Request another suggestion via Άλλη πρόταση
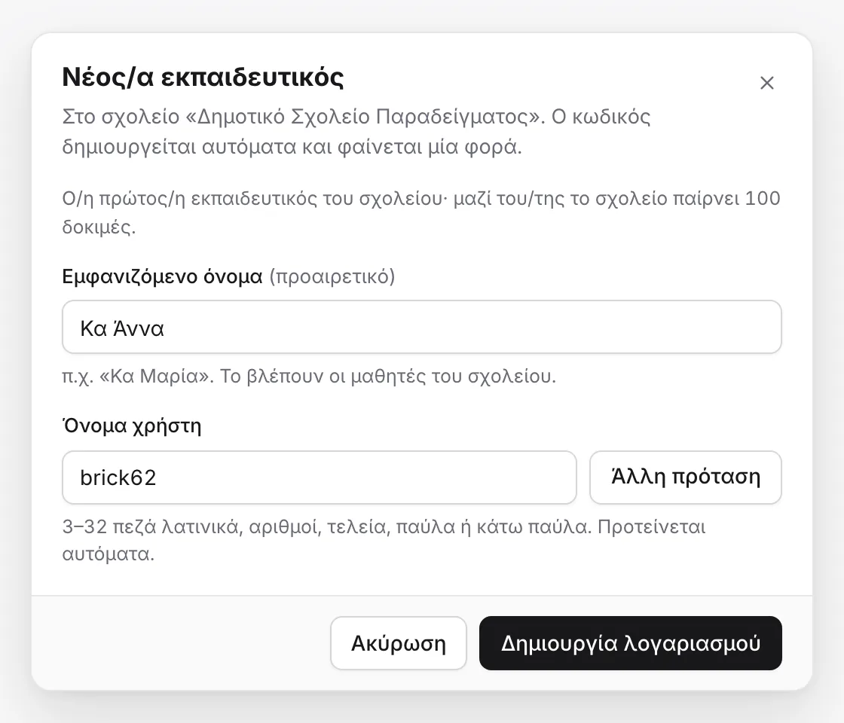The image size is (844, 723). pos(685,477)
